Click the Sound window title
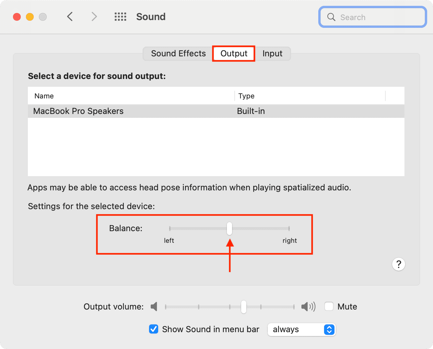The height and width of the screenshot is (349, 433). [x=151, y=17]
